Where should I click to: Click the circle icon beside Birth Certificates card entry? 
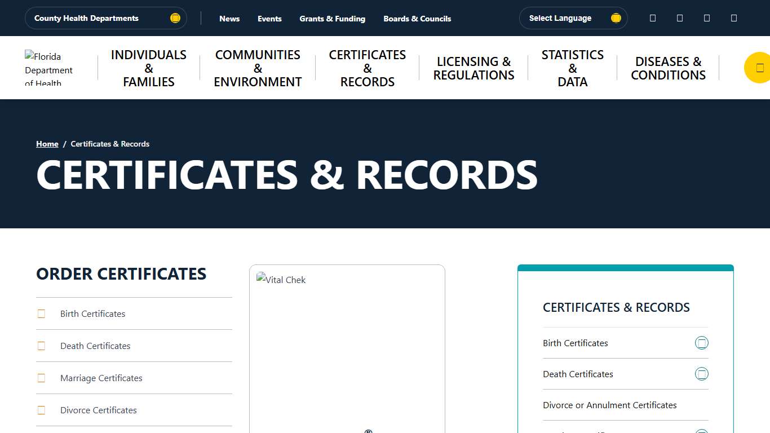[702, 342]
